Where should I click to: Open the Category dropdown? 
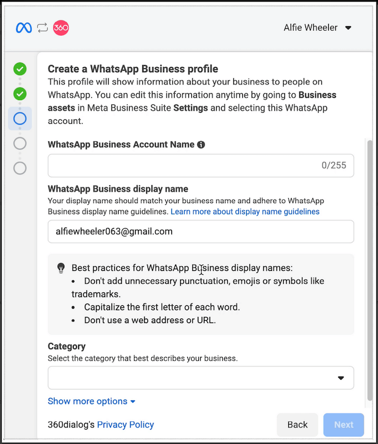coord(201,378)
